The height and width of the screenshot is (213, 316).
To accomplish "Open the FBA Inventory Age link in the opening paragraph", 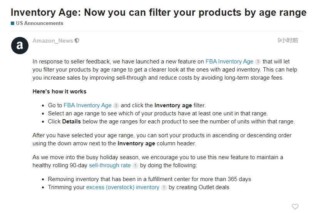I will click(x=229, y=62).
